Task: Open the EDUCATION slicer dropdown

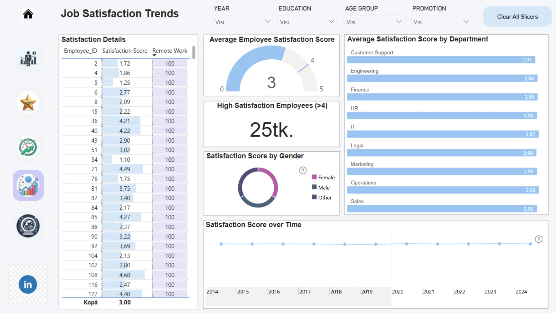Action: click(307, 22)
